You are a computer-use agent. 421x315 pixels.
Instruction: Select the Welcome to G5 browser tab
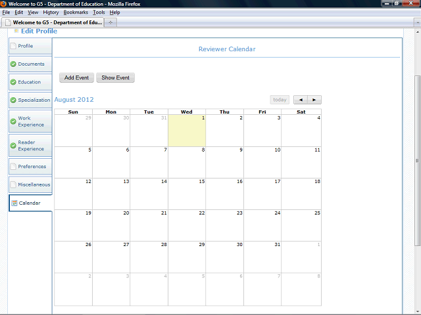53,22
